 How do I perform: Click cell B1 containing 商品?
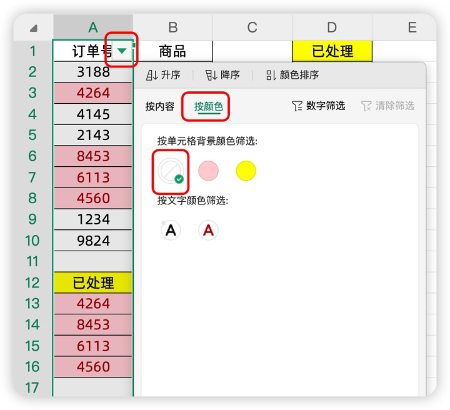[x=172, y=51]
